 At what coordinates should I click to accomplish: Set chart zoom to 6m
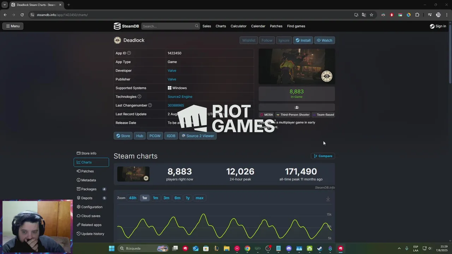coord(177,198)
